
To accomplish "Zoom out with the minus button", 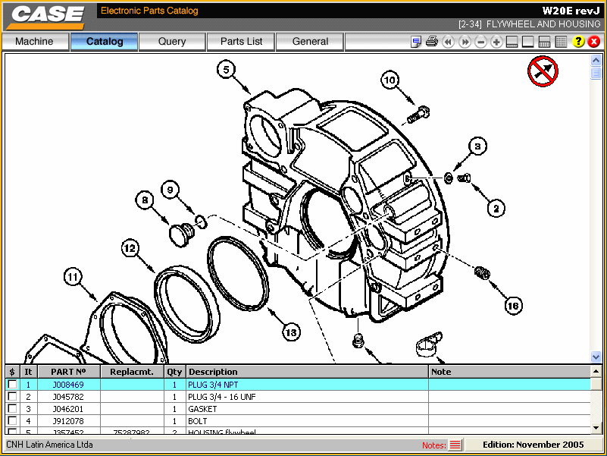I will [480, 42].
